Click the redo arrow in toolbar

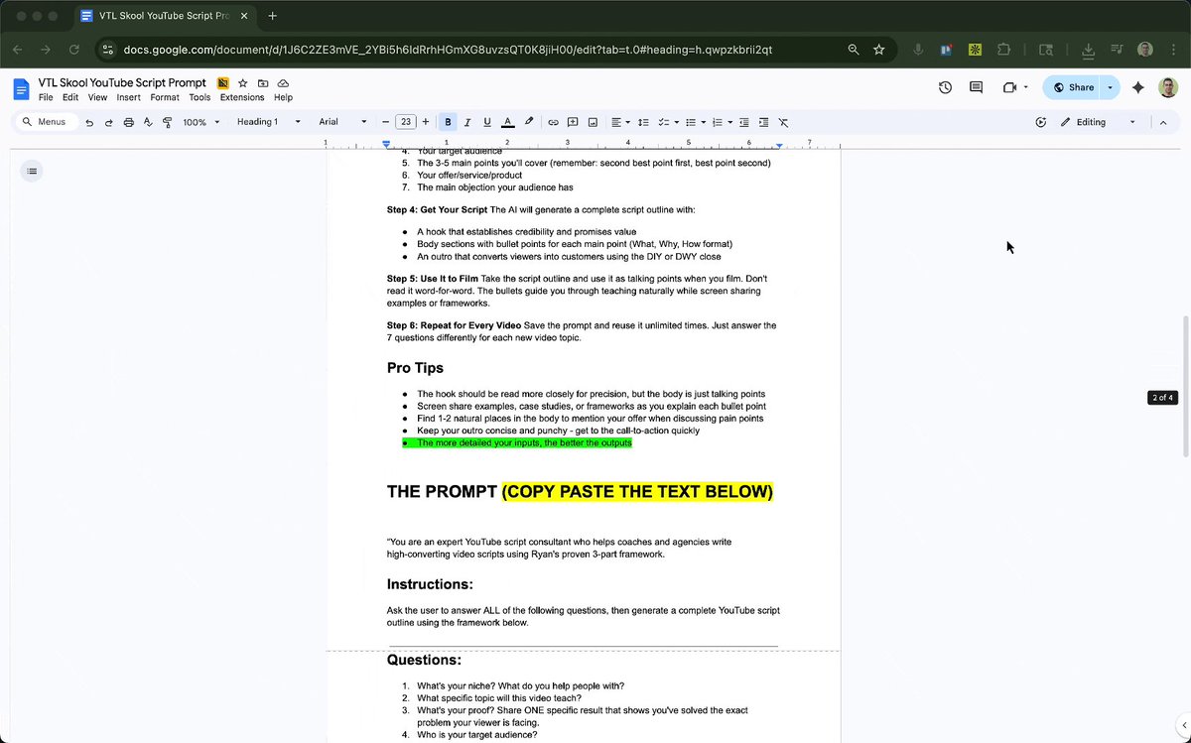[108, 122]
